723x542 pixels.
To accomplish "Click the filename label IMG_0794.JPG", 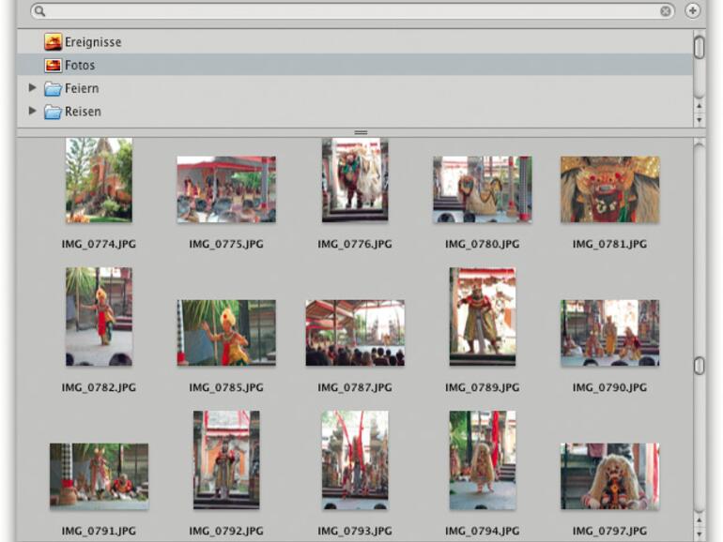I will (483, 531).
